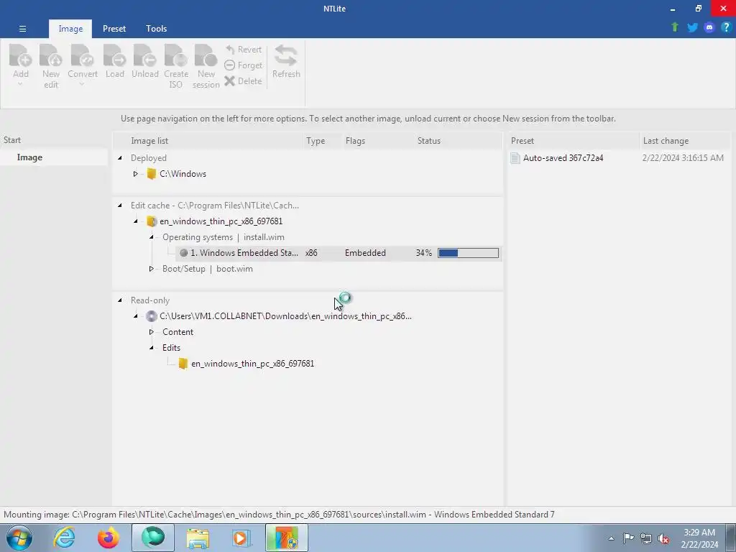
Task: Select the Image page in left navigation
Action: [x=29, y=157]
